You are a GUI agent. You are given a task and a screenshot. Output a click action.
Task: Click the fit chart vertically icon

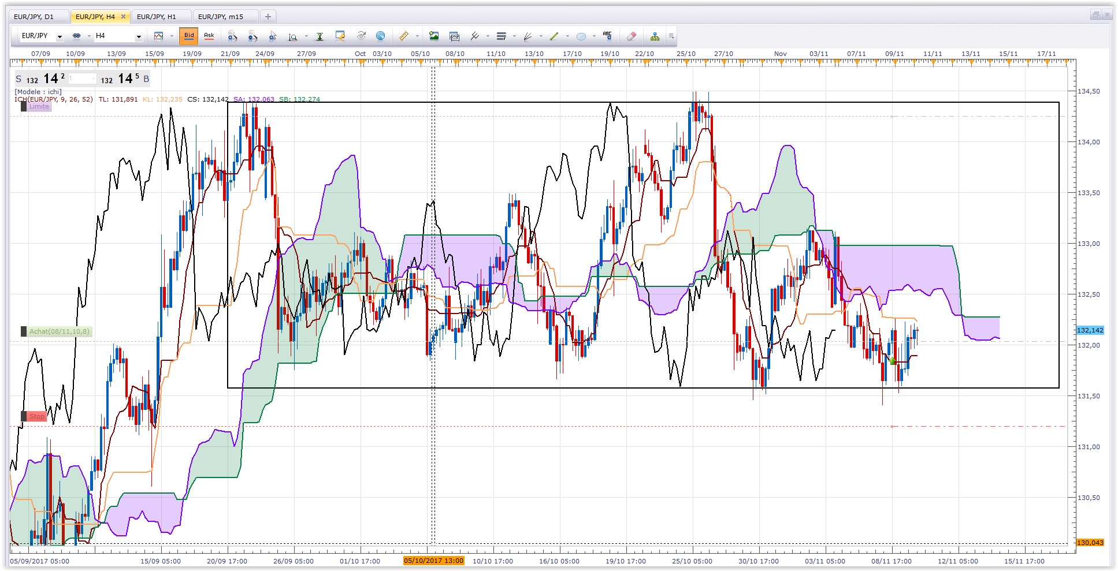pyautogui.click(x=320, y=36)
